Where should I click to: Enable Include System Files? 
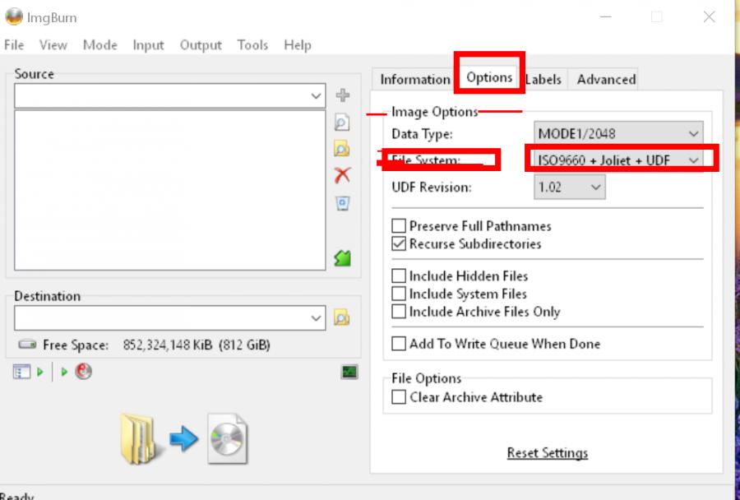pos(399,294)
